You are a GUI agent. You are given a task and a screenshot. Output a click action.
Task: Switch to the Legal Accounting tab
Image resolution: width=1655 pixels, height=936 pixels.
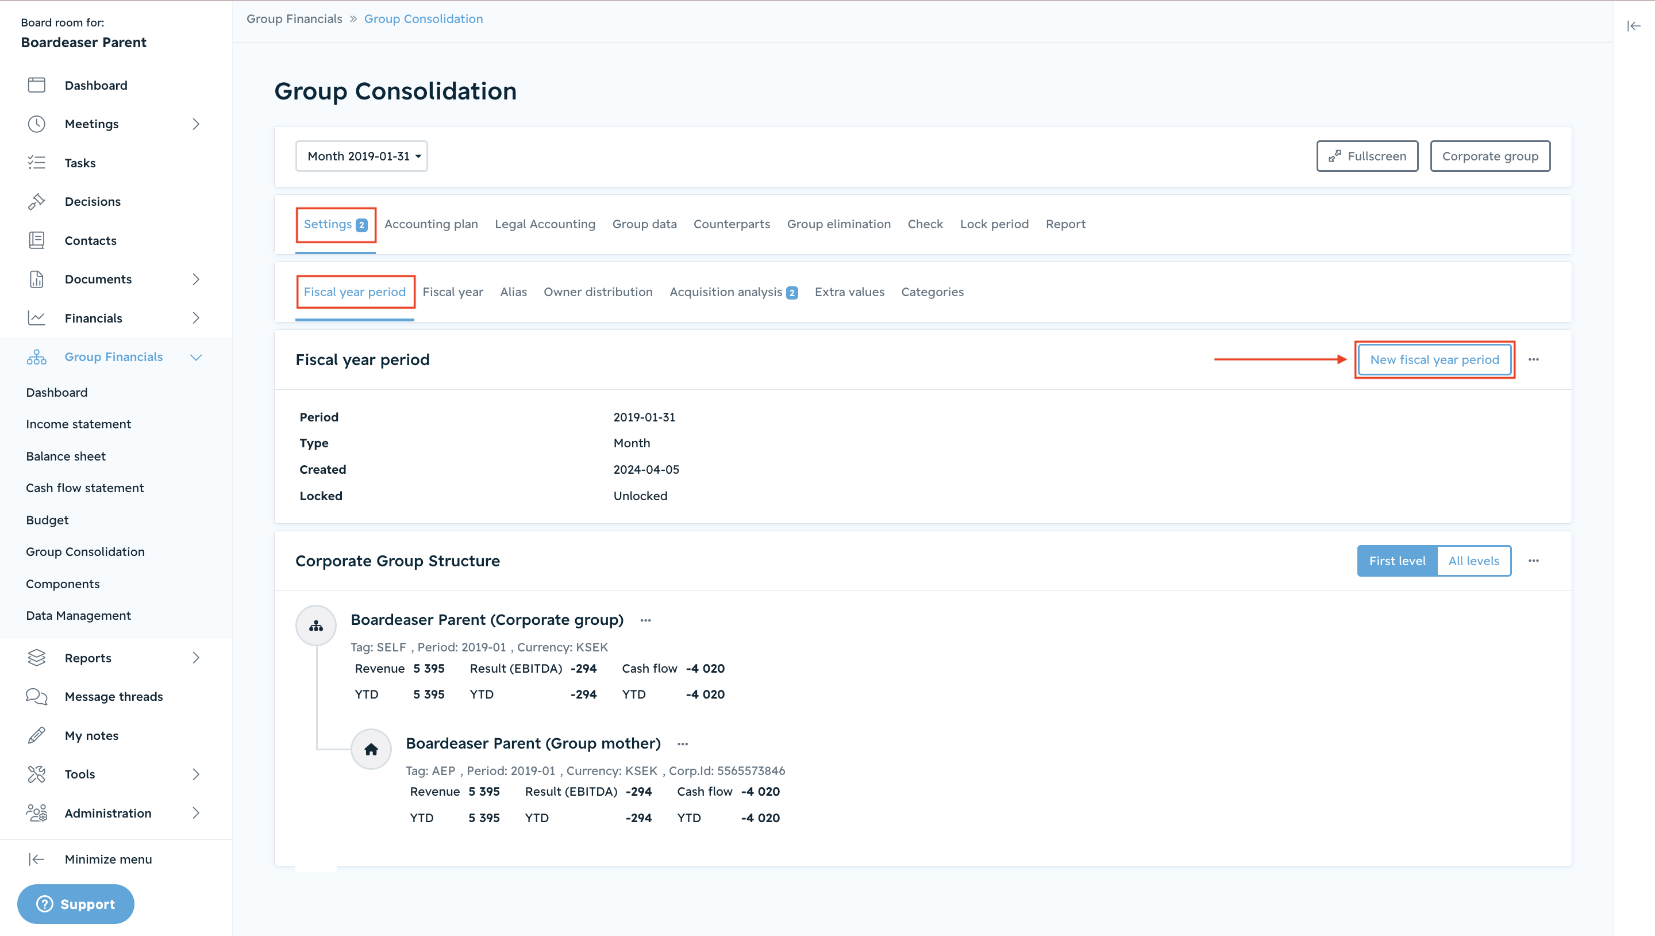[545, 224]
